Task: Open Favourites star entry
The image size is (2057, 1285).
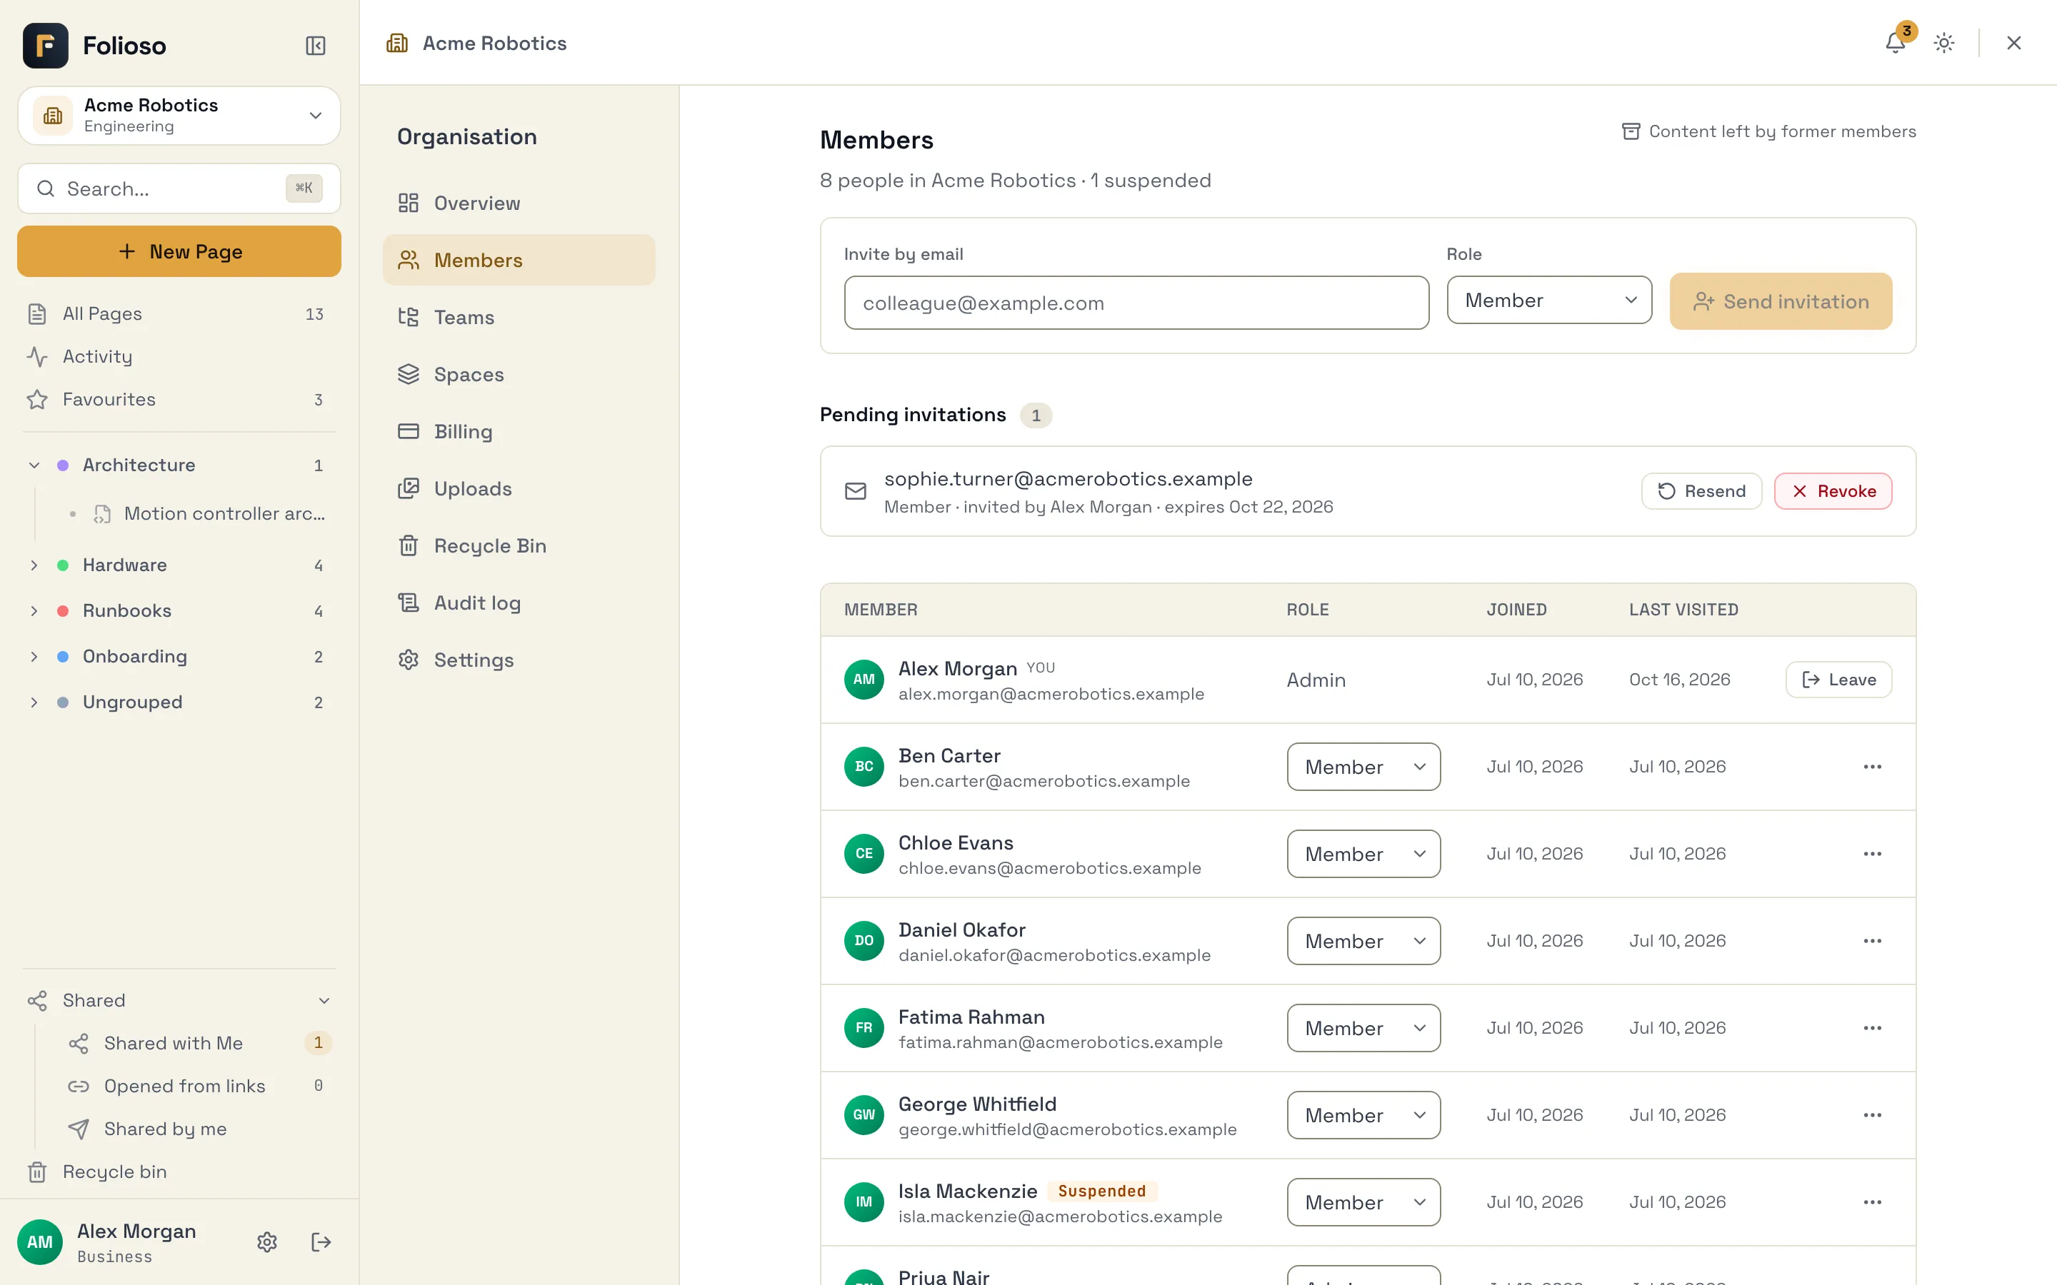Action: click(x=179, y=400)
